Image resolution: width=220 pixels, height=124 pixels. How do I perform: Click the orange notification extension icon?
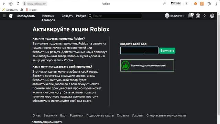pos(195,4)
